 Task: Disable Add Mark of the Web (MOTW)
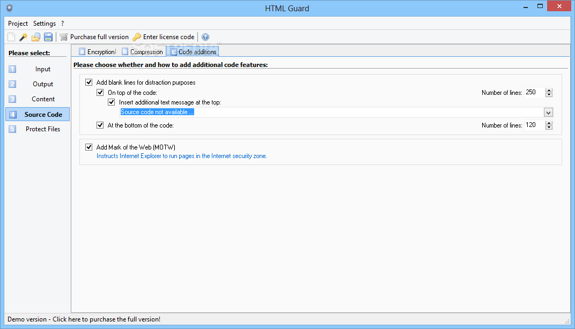tap(89, 147)
